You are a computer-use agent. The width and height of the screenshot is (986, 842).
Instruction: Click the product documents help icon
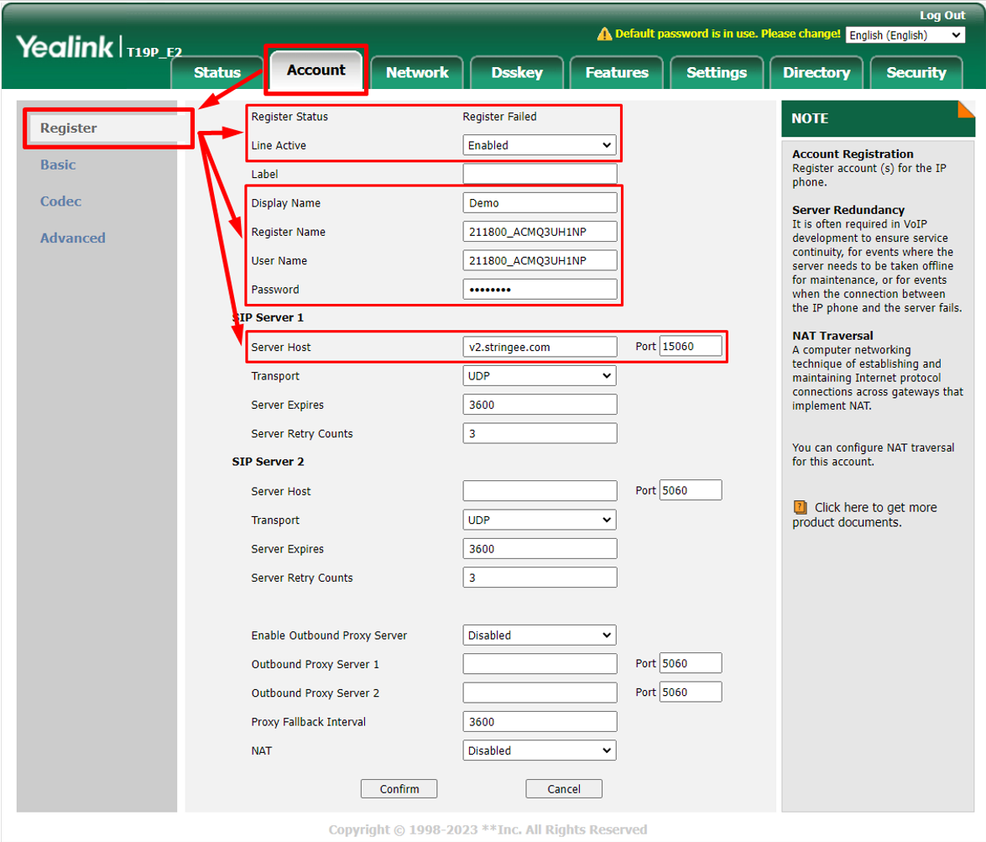[x=800, y=507]
